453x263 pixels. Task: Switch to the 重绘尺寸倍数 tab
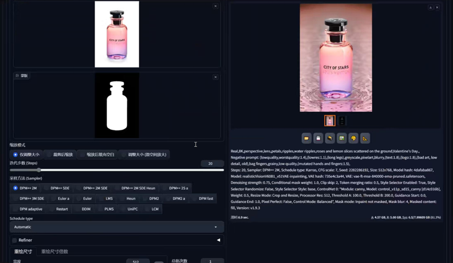pyautogui.click(x=54, y=251)
